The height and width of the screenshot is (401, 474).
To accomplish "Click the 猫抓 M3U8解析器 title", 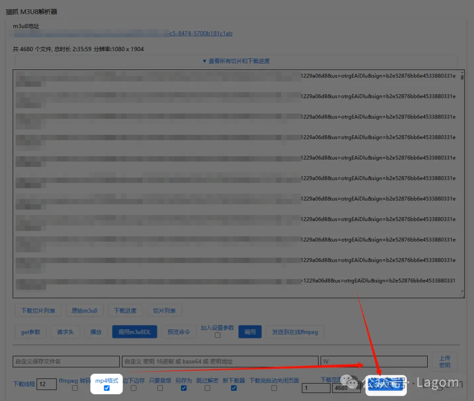I will tap(32, 12).
